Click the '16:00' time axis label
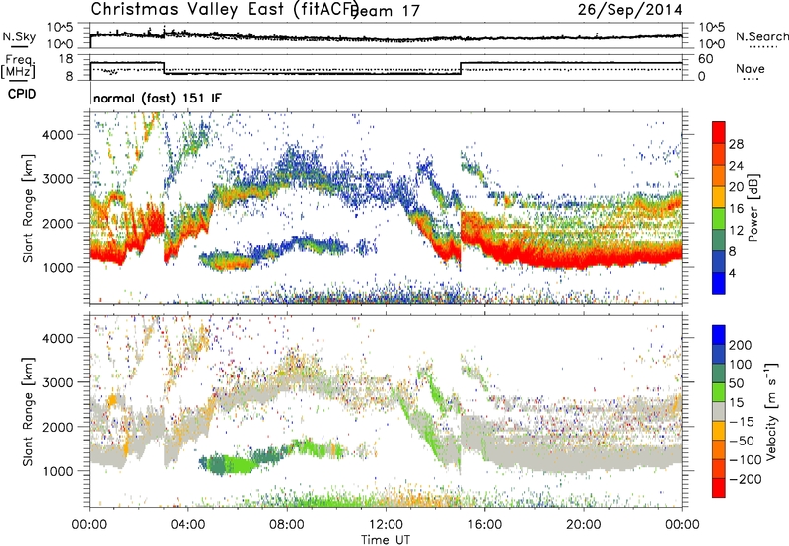The image size is (789, 546). (x=484, y=525)
